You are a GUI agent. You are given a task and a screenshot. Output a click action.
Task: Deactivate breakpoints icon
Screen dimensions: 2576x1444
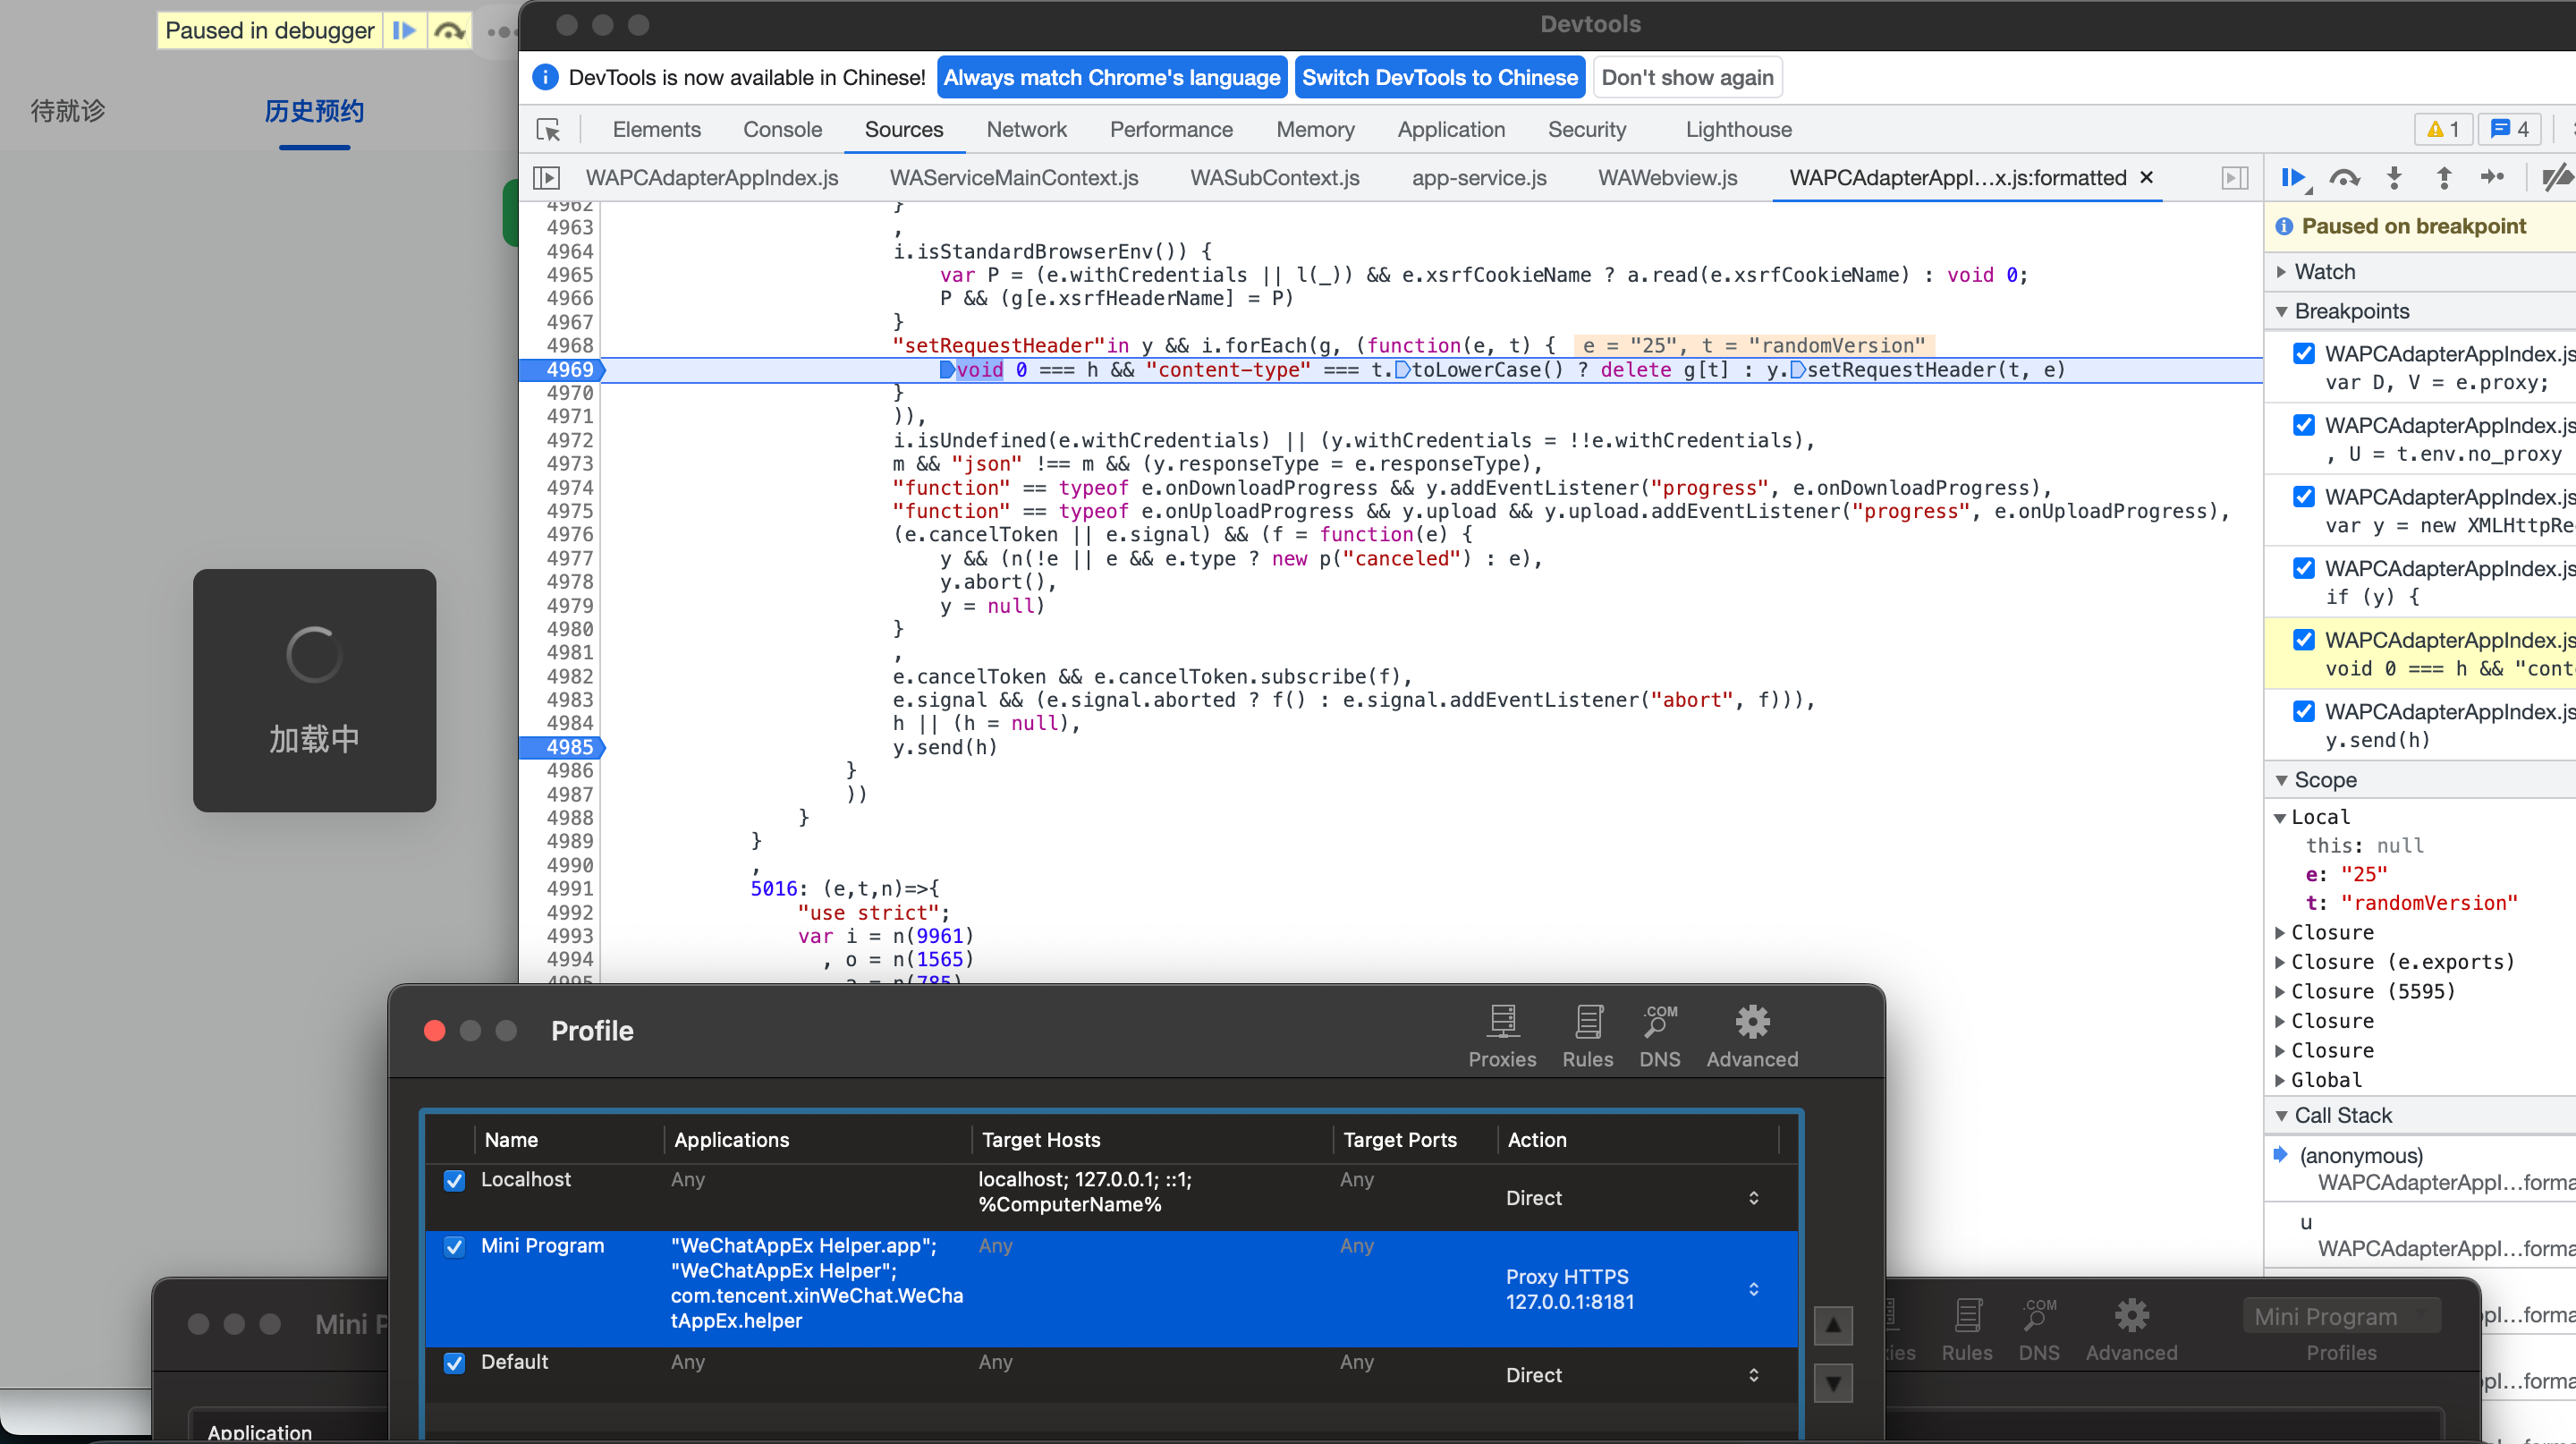pyautogui.click(x=2558, y=178)
